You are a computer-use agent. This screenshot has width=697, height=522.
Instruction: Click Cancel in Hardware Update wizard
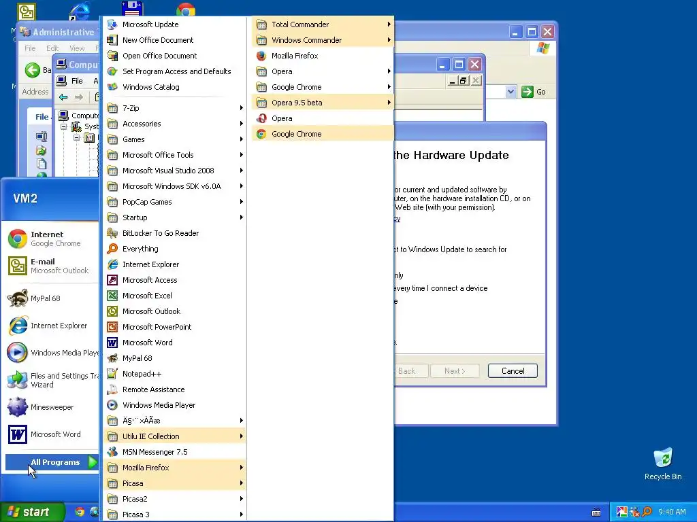(x=513, y=371)
